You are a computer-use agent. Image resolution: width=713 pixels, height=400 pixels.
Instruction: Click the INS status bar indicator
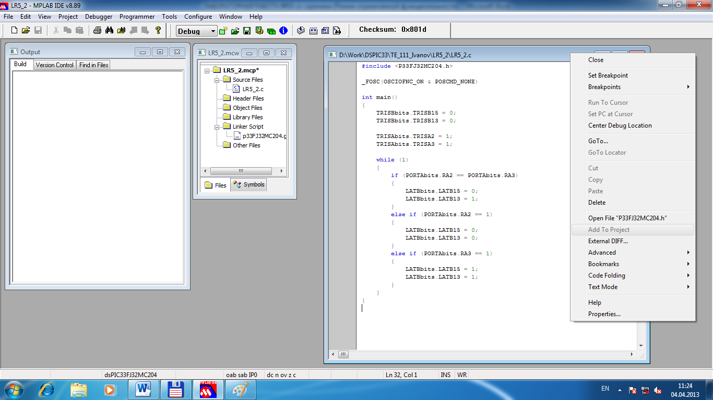[446, 374]
